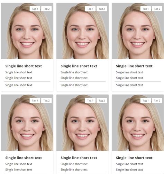Open the top-middle card portrait image
164x174 pixels.
[x=82, y=31]
